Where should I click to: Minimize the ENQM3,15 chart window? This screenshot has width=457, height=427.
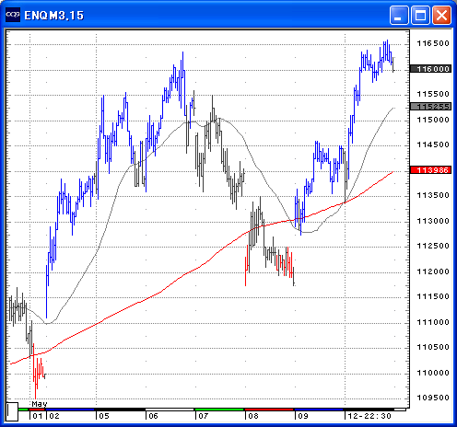tap(399, 15)
